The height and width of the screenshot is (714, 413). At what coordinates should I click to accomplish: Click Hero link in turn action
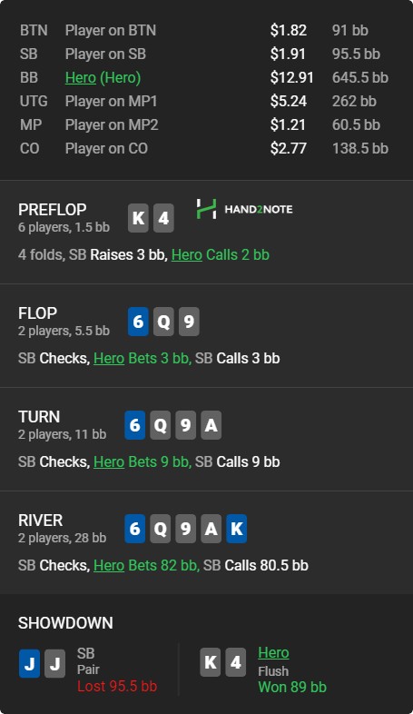point(109,461)
